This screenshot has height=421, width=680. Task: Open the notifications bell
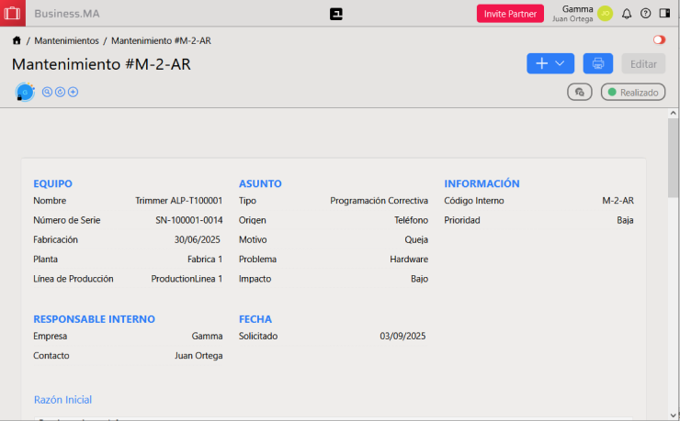(627, 14)
